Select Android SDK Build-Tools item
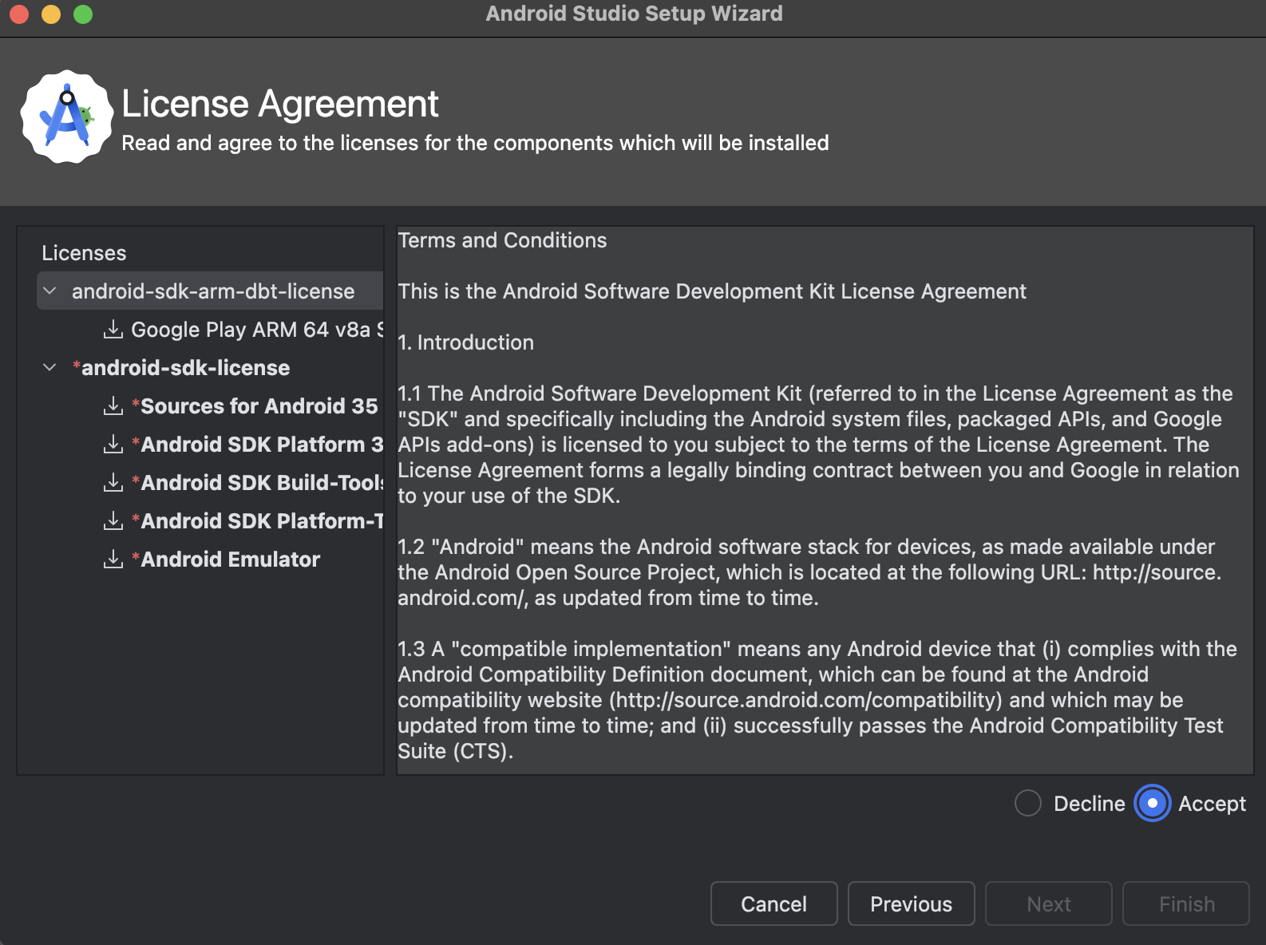The image size is (1266, 945). click(x=257, y=482)
